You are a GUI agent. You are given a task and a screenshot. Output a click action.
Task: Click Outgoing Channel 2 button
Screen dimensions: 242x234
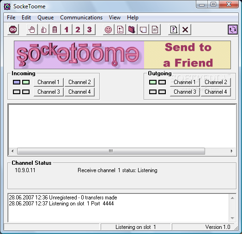click(216, 82)
